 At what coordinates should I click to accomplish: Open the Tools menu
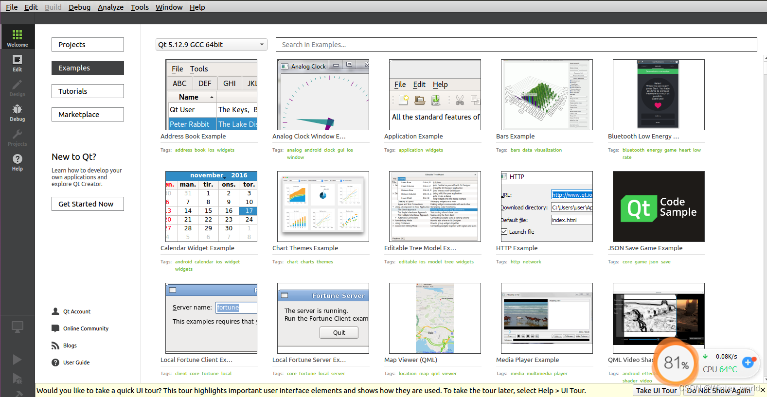[x=140, y=7]
